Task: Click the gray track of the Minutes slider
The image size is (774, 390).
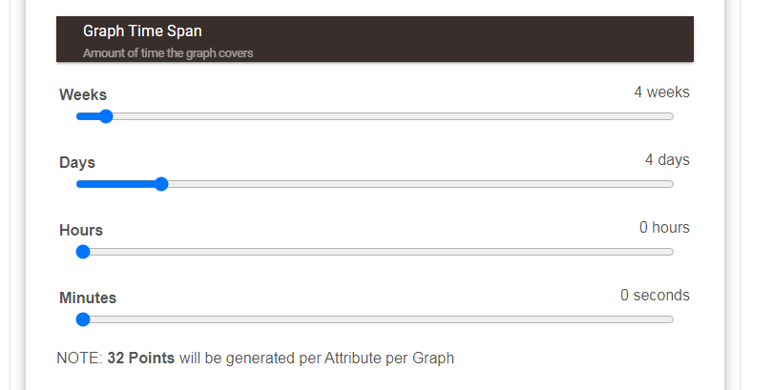Action: [x=382, y=319]
